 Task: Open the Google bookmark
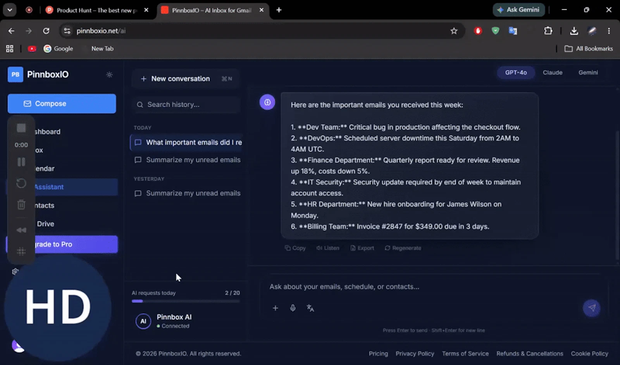pyautogui.click(x=59, y=48)
